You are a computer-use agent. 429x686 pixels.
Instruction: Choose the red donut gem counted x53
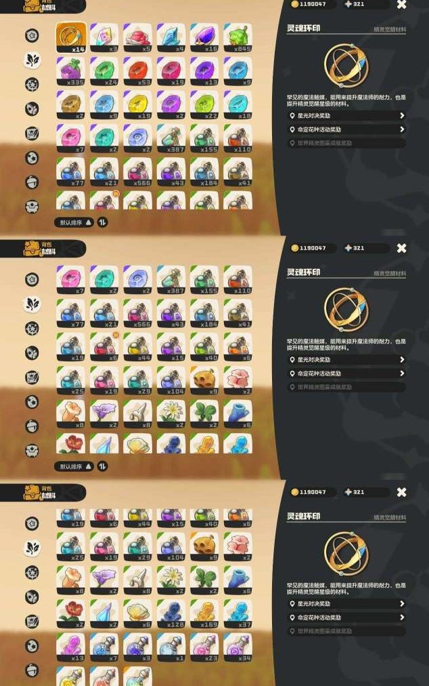click(137, 71)
